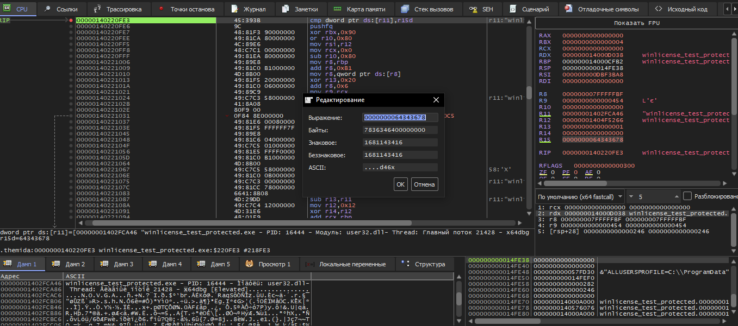
Task: Click the CPU tab chip icon
Action: coord(7,9)
